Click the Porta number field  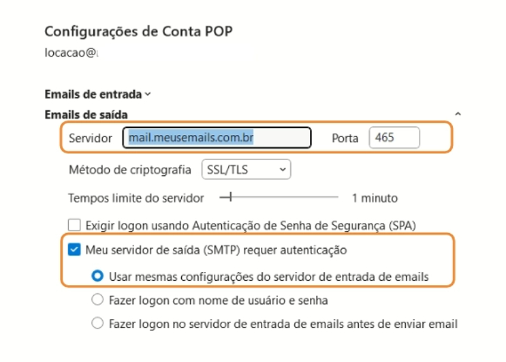394,138
